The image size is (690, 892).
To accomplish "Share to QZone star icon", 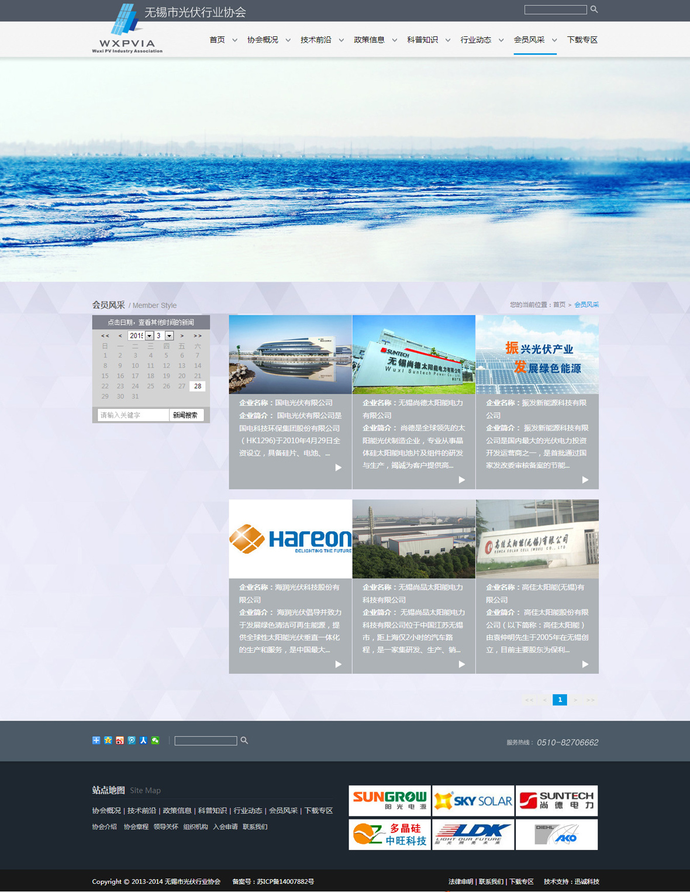I will click(x=108, y=741).
